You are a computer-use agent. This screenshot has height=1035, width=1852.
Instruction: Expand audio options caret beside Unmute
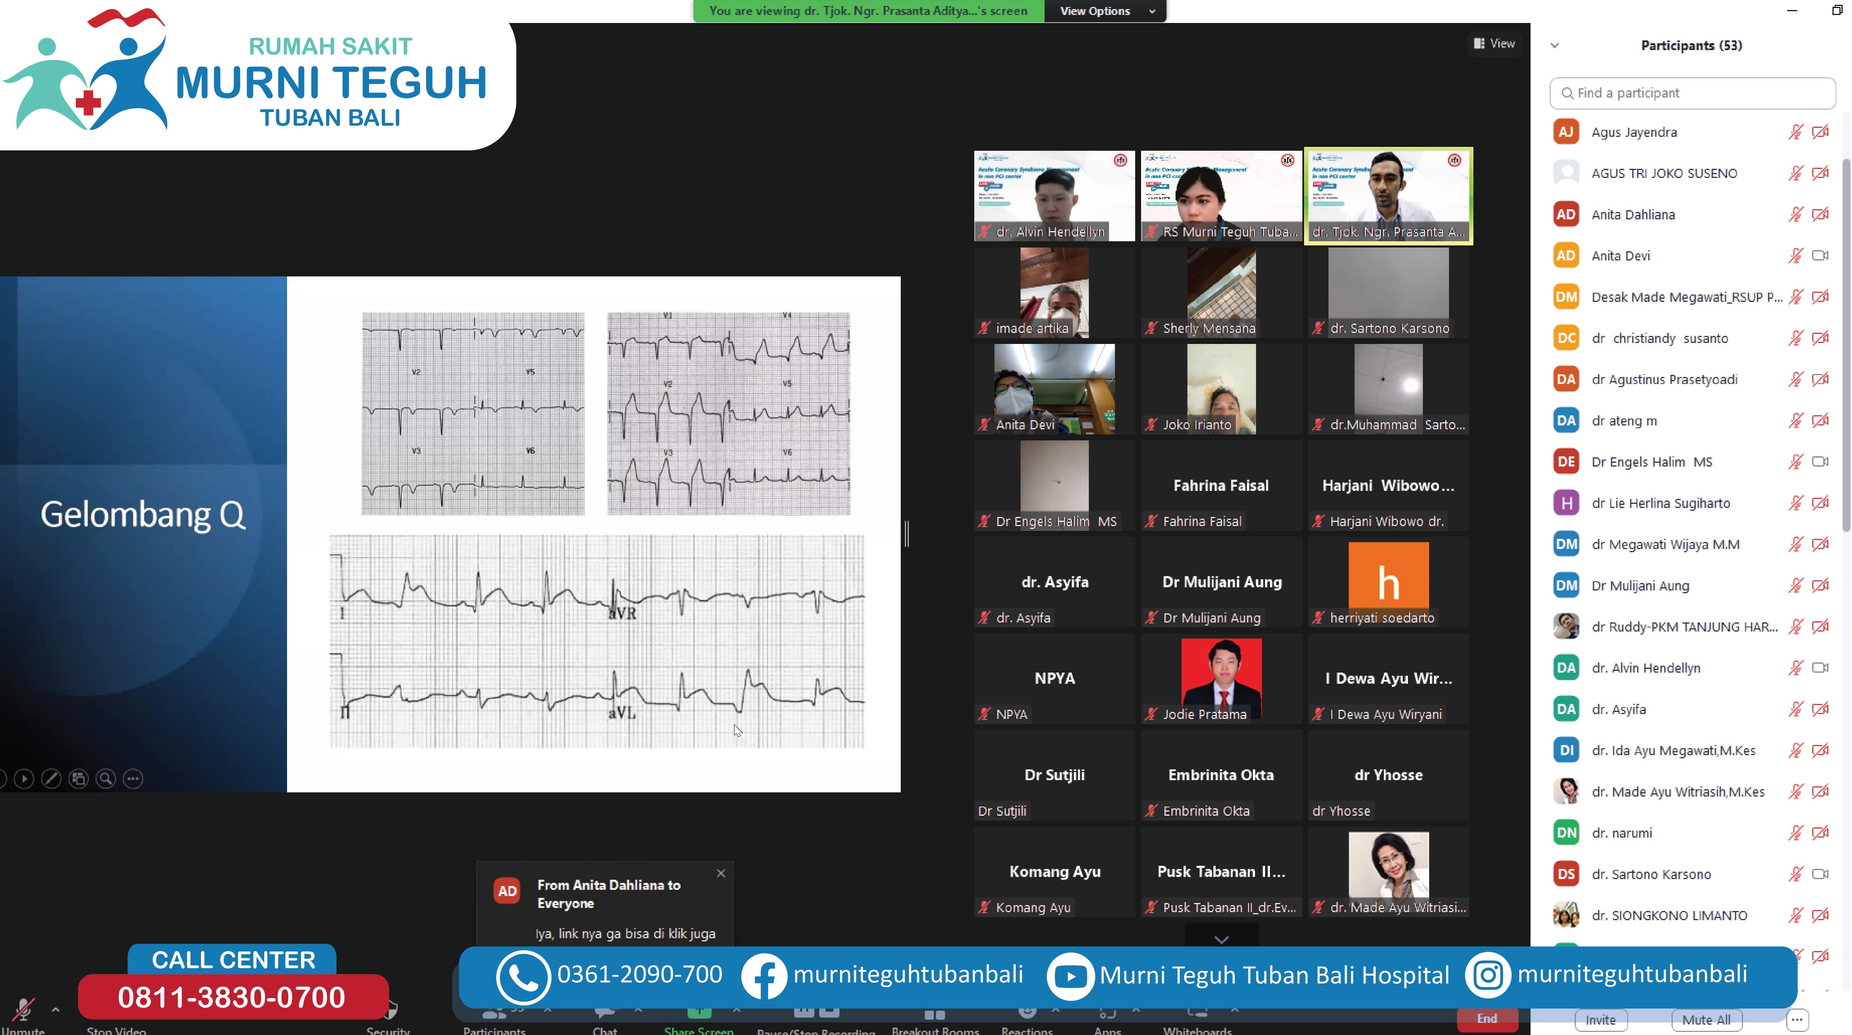coord(55,1010)
